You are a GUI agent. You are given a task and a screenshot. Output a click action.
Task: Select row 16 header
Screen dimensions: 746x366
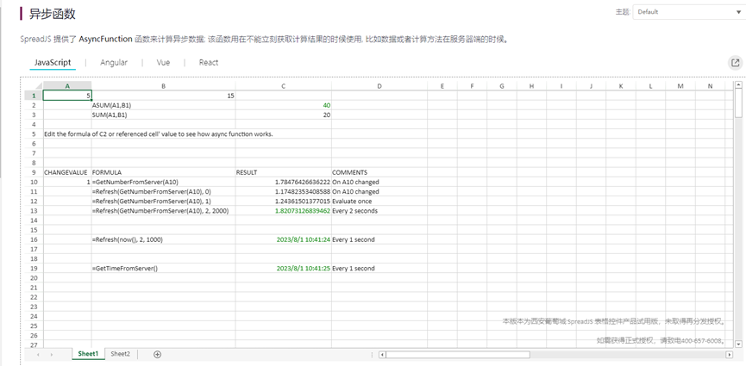pyautogui.click(x=34, y=239)
